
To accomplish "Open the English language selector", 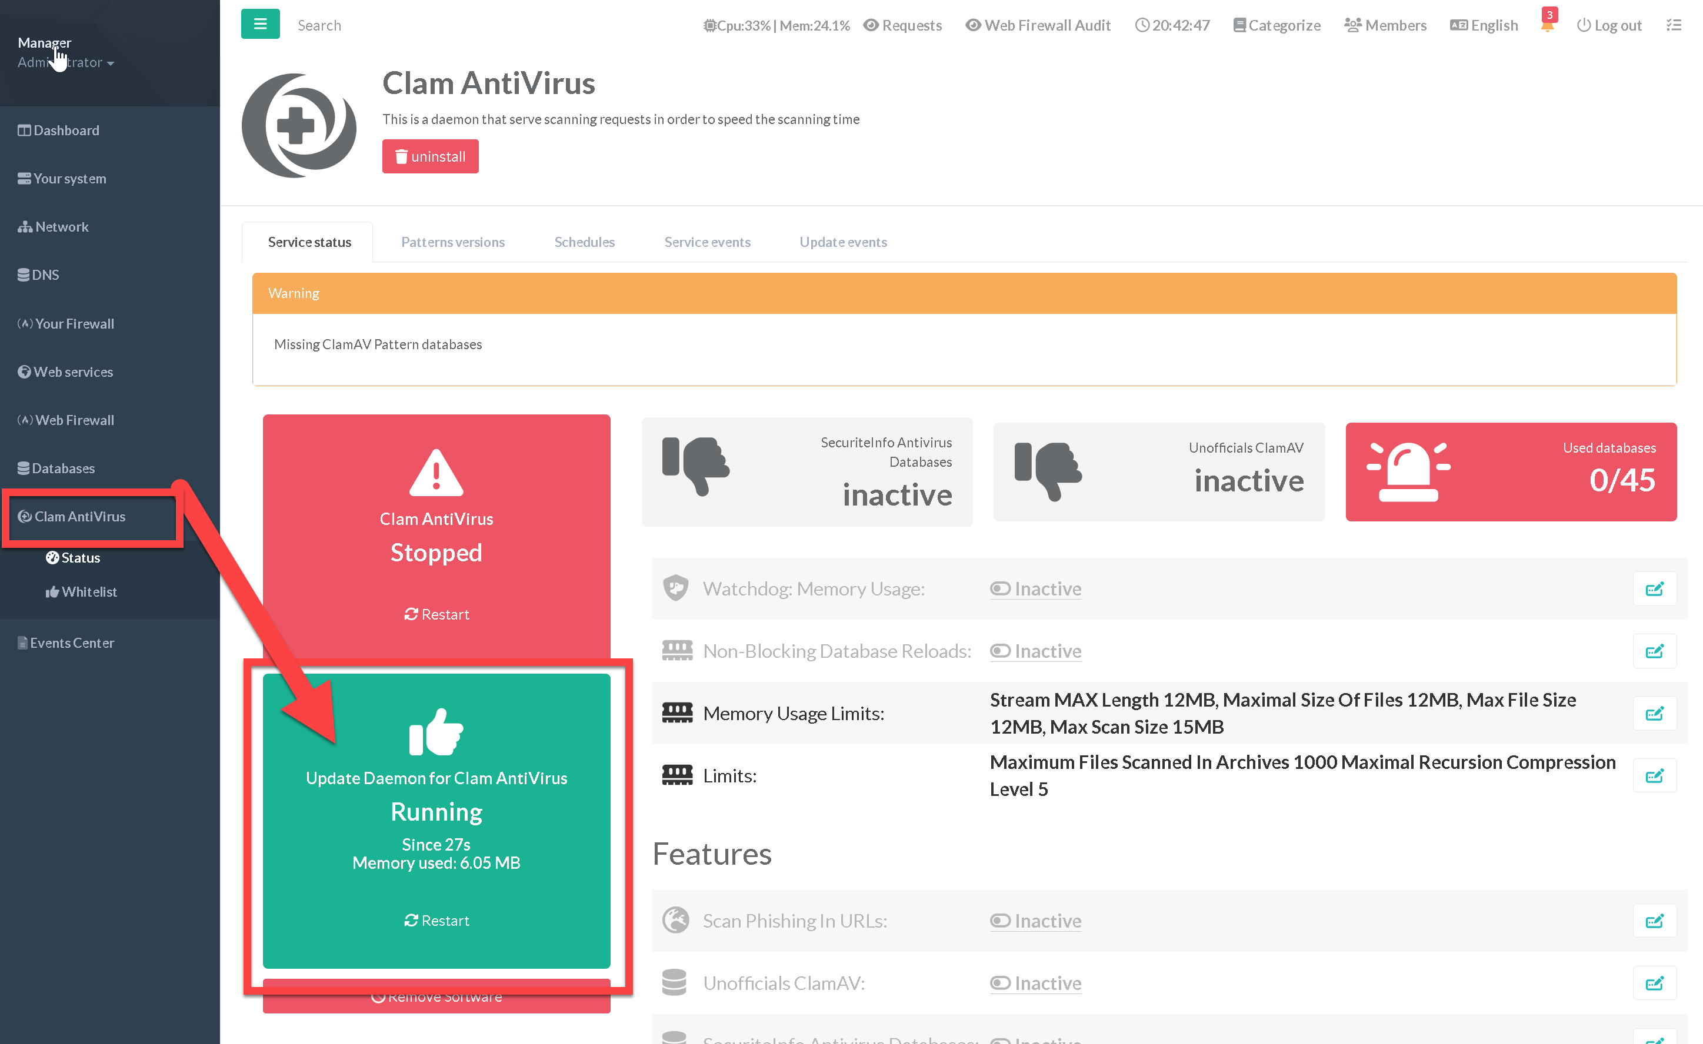I will 1484,25.
